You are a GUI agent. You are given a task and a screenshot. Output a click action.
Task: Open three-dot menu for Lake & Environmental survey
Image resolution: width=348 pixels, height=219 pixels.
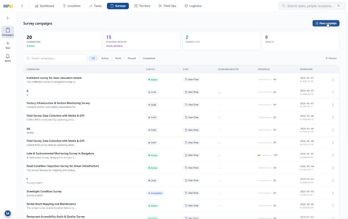333,155
